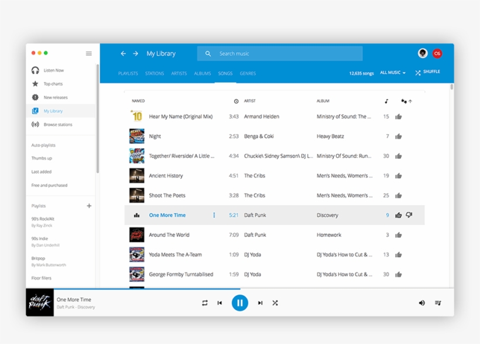The image size is (480, 344).
Task: Open the user profile avatar
Action: coord(423,53)
